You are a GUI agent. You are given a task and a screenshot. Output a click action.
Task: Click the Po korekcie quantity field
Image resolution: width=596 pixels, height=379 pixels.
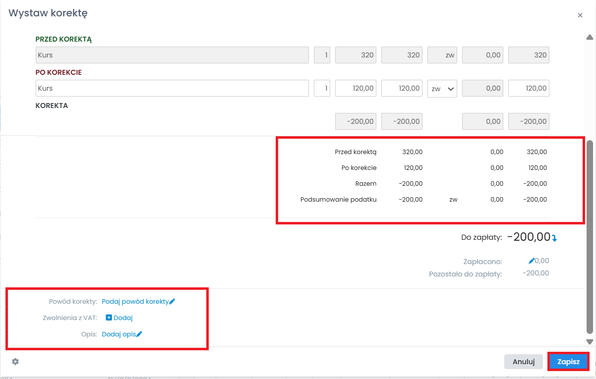[x=322, y=89]
